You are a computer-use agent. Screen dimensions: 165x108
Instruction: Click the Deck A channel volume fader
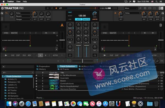78,46
